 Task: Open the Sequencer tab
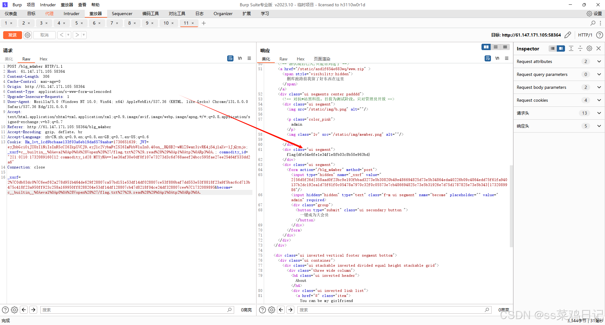[x=122, y=14]
